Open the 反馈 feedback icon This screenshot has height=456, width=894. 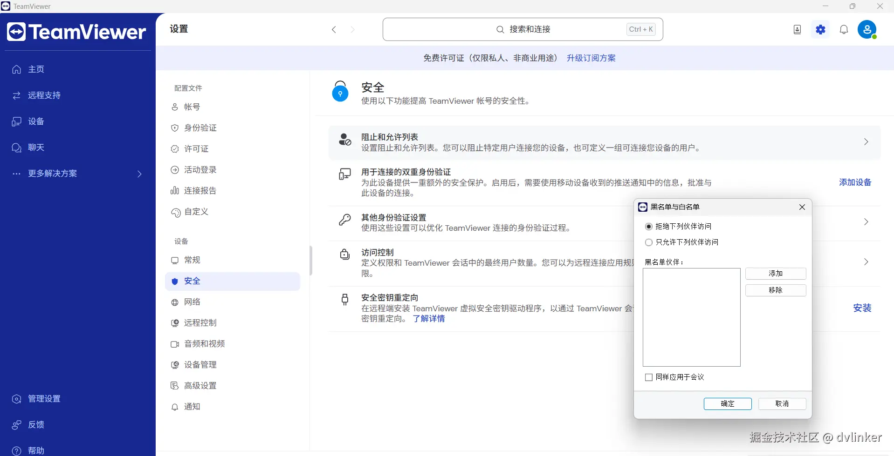pyautogui.click(x=17, y=425)
